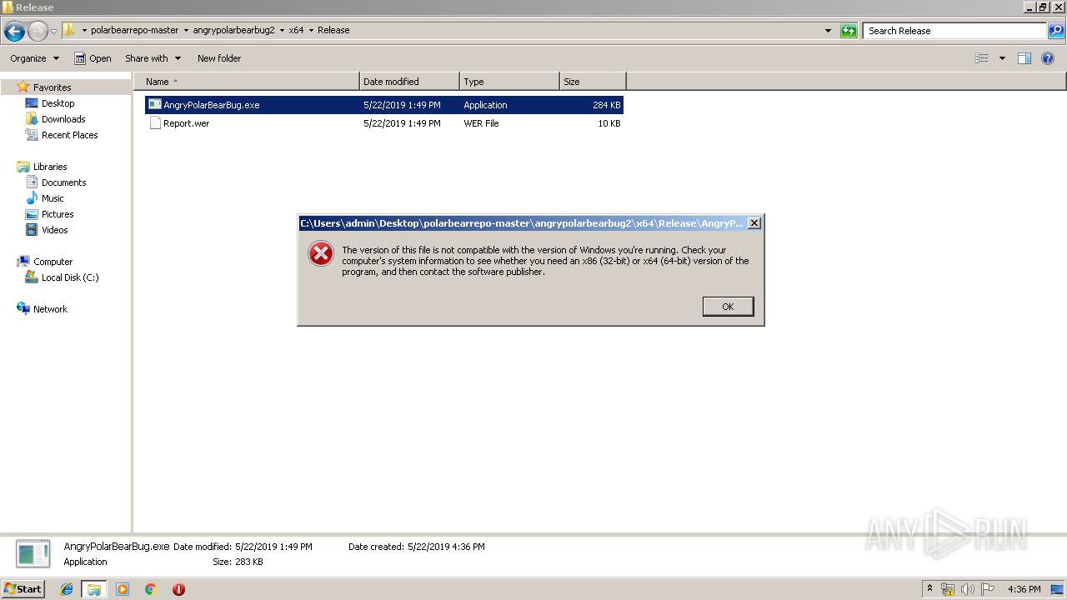Image resolution: width=1067 pixels, height=600 pixels.
Task: Click angrypolarbearbug2 breadcrumb
Action: click(x=233, y=30)
